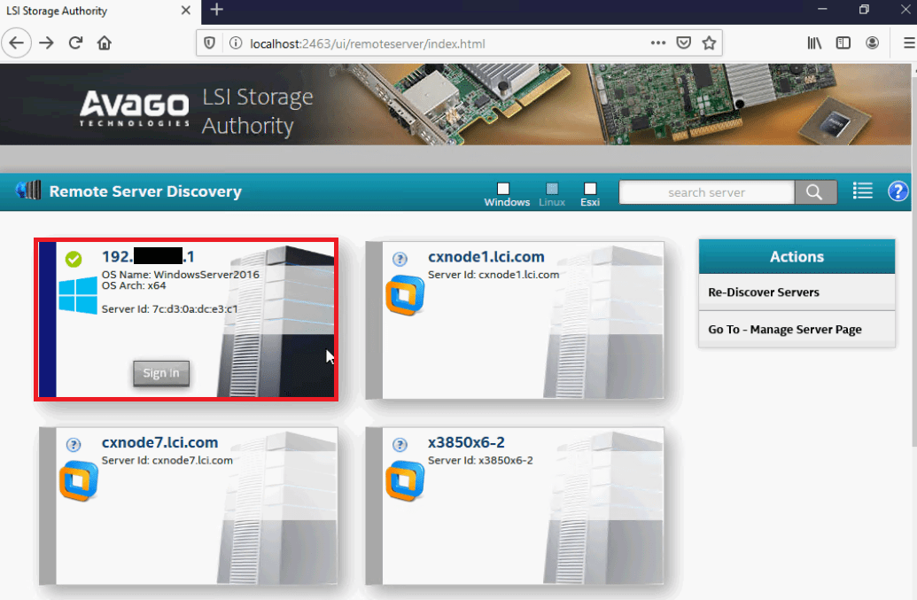Viewport: 917px width, 600px height.
Task: Click the unknown status icon on x3850x6-2 card
Action: tap(400, 445)
